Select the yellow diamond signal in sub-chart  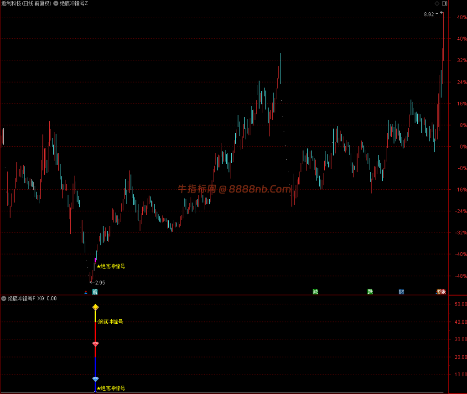tap(95, 307)
